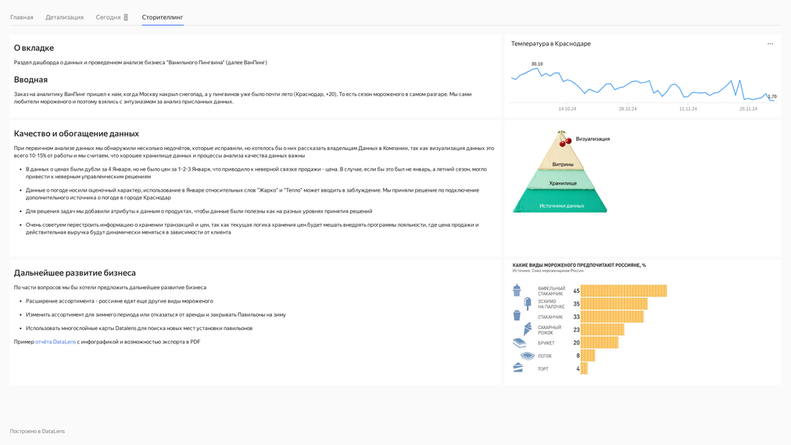Click the 14.10.24 date on chart axis

tap(567, 109)
